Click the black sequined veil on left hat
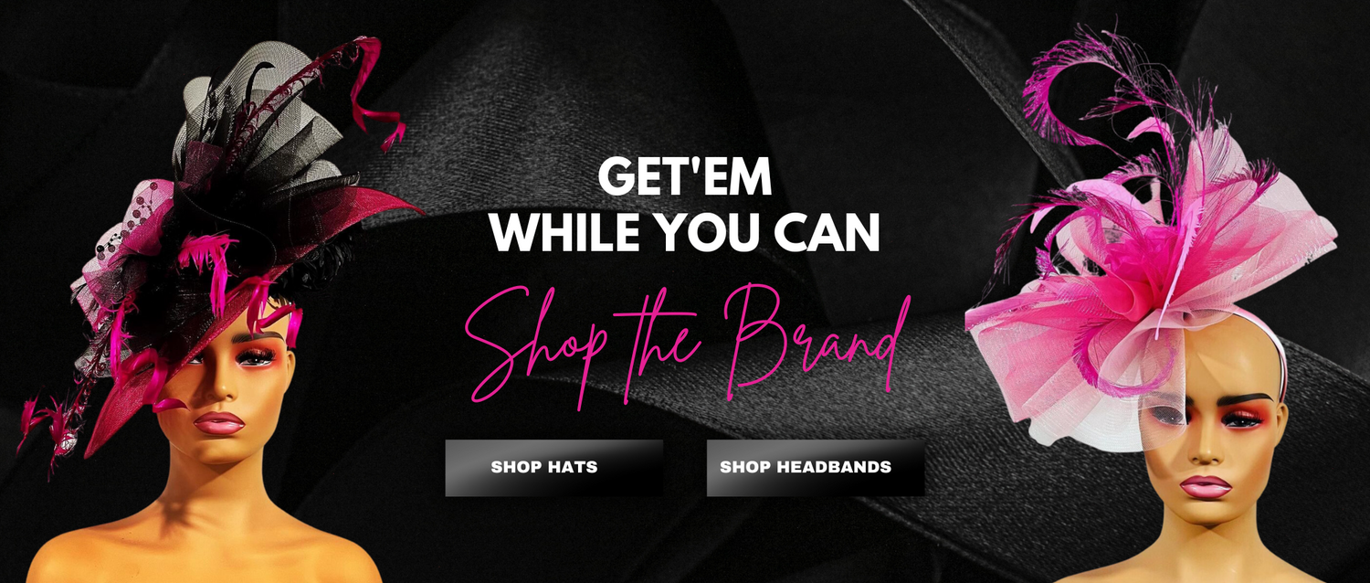This screenshot has height=583, width=1370. [x=119, y=238]
